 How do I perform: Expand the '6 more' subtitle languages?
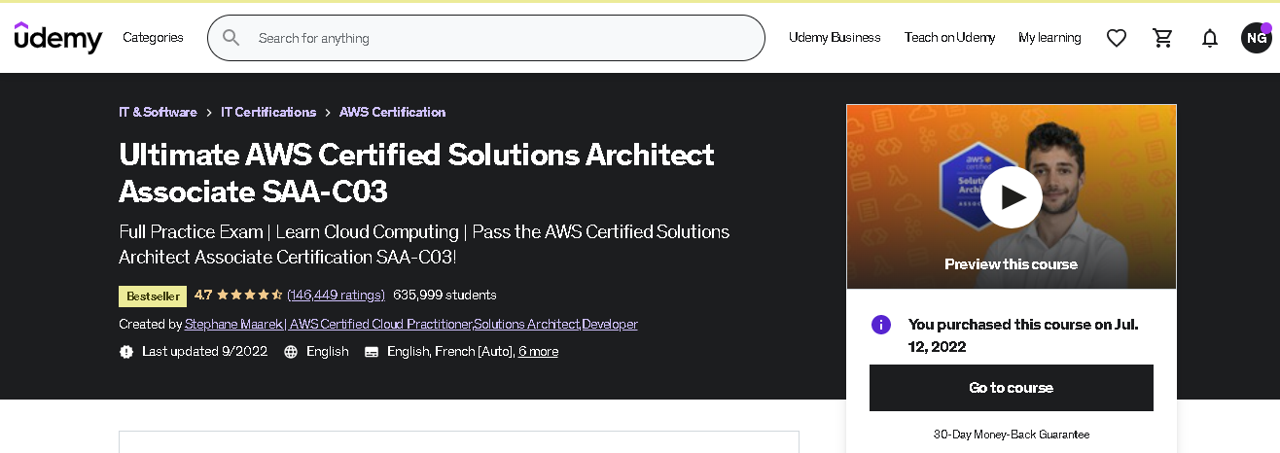click(538, 351)
